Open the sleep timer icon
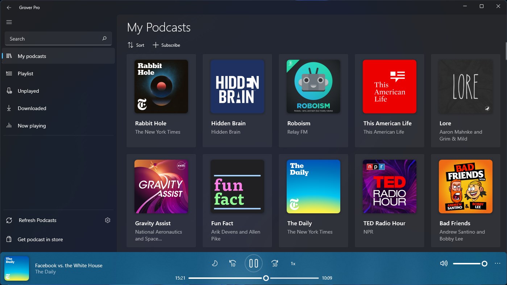Viewport: 507px width, 285px height. point(215,263)
